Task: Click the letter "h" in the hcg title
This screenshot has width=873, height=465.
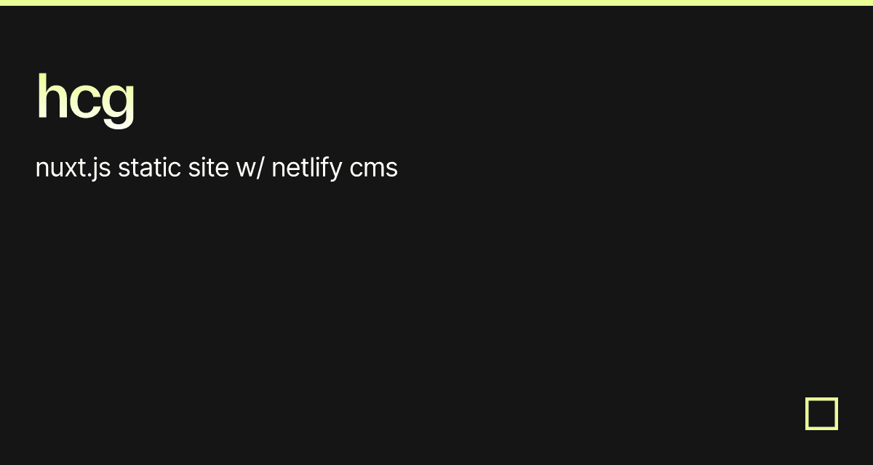Action: pos(51,95)
